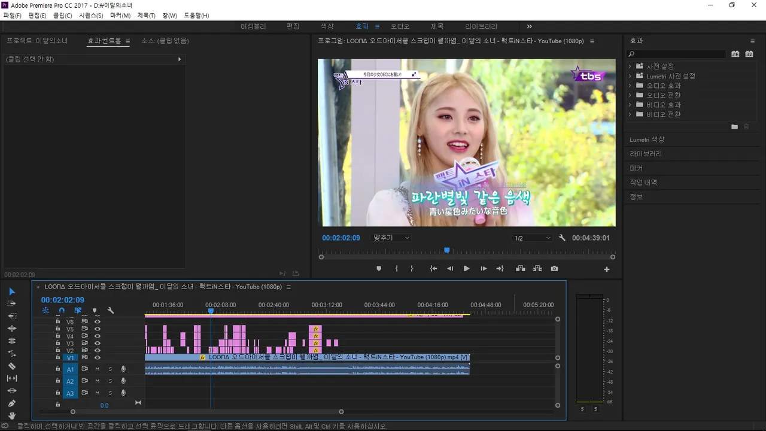The height and width of the screenshot is (431, 766).
Task: Click the effects search field
Action: click(x=676, y=54)
